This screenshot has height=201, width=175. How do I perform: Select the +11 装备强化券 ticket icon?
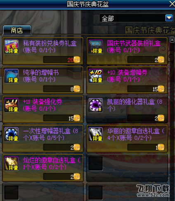12,105
